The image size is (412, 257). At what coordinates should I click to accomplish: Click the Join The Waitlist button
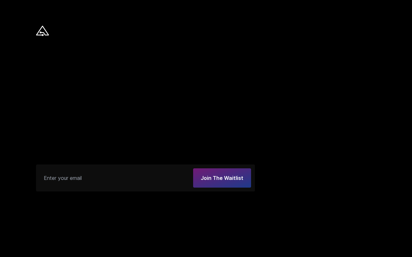pos(222,178)
